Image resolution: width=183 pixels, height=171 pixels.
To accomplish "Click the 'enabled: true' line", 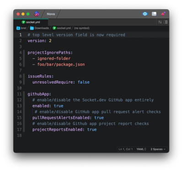I will [48, 106].
